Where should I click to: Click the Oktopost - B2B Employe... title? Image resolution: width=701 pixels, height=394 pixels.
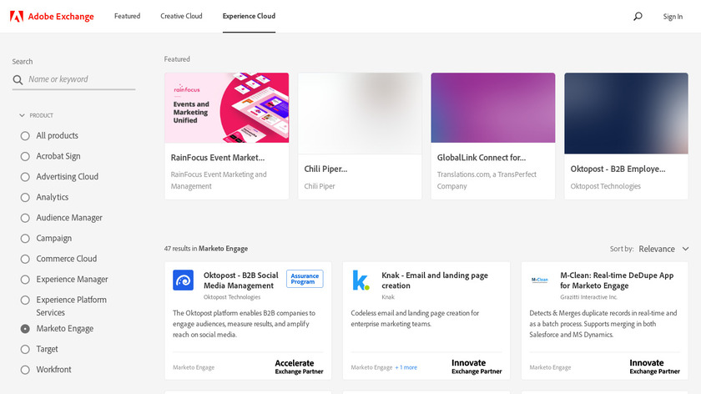click(618, 169)
